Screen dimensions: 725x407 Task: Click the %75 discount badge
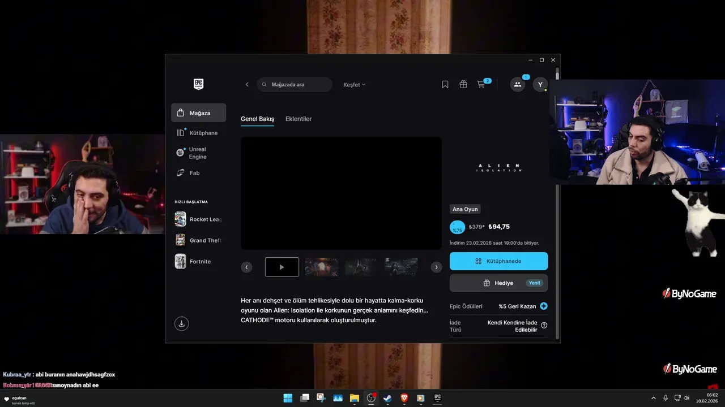click(457, 227)
